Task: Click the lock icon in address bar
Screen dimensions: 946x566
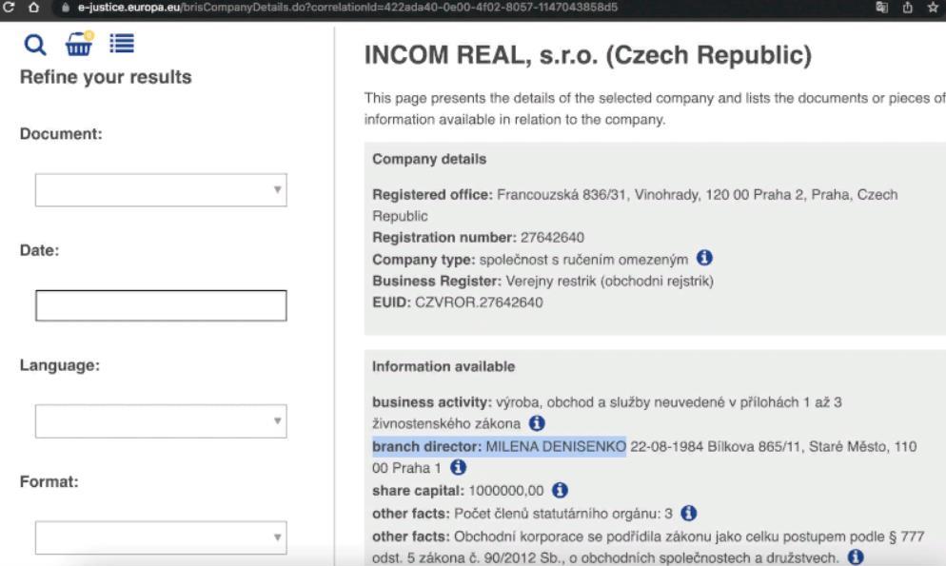Action: coord(66,8)
